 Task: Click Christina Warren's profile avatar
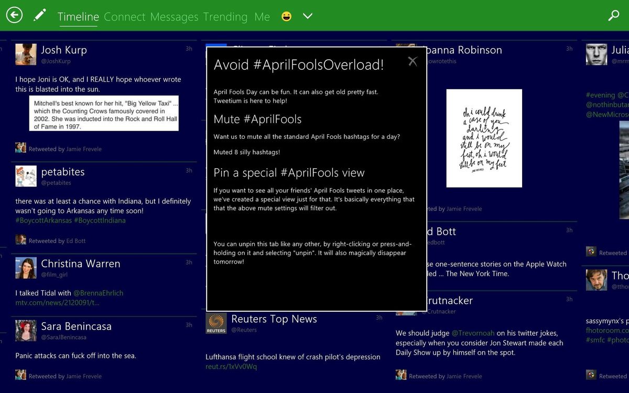point(25,268)
